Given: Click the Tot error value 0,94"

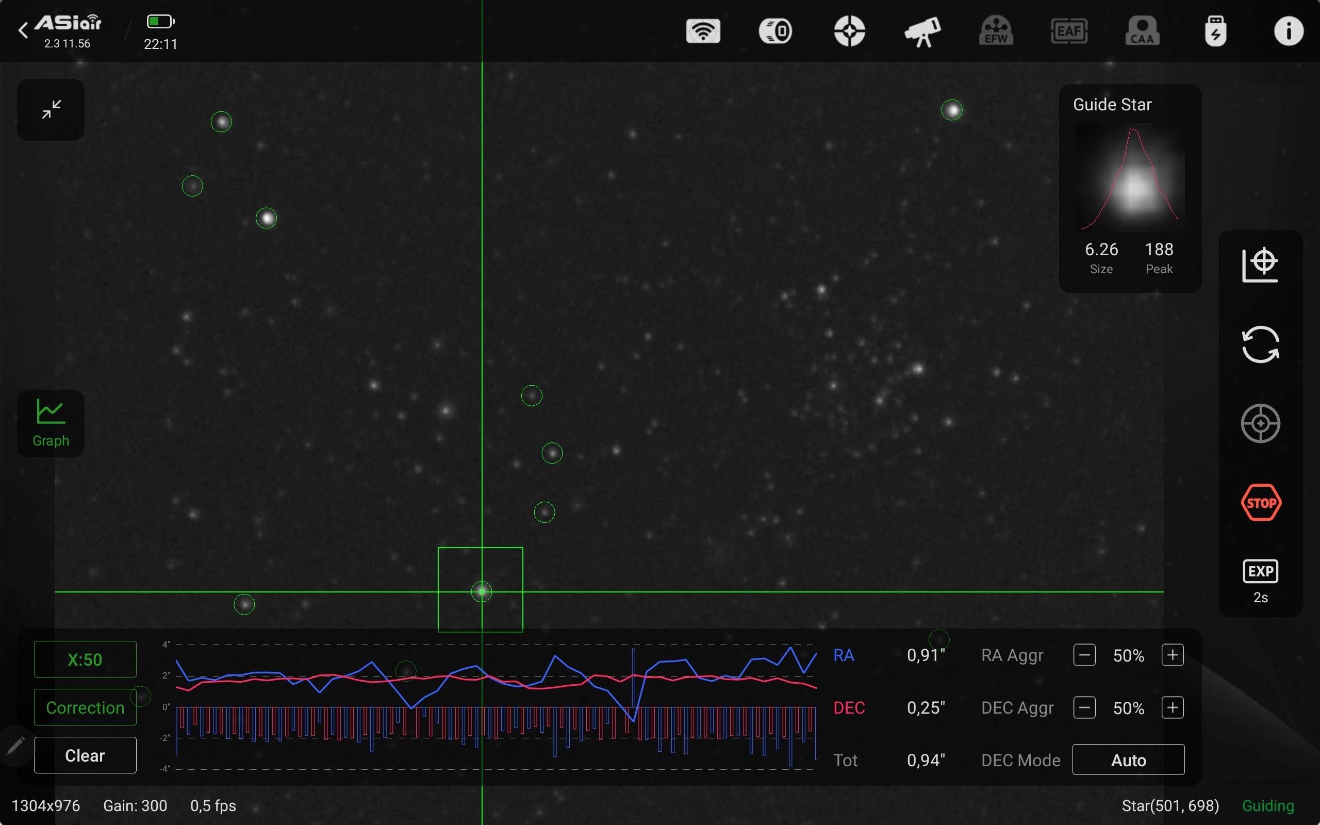Looking at the screenshot, I should 926,760.
